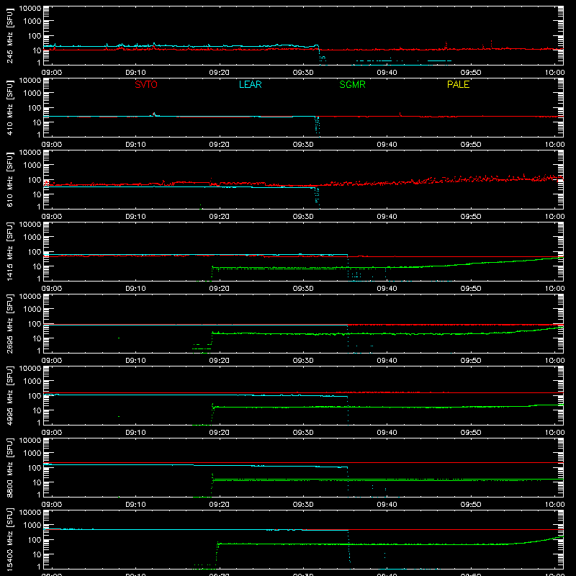Click 09:30 time label under 610 MHz plot
The height and width of the screenshot is (576, 576).
(303, 217)
